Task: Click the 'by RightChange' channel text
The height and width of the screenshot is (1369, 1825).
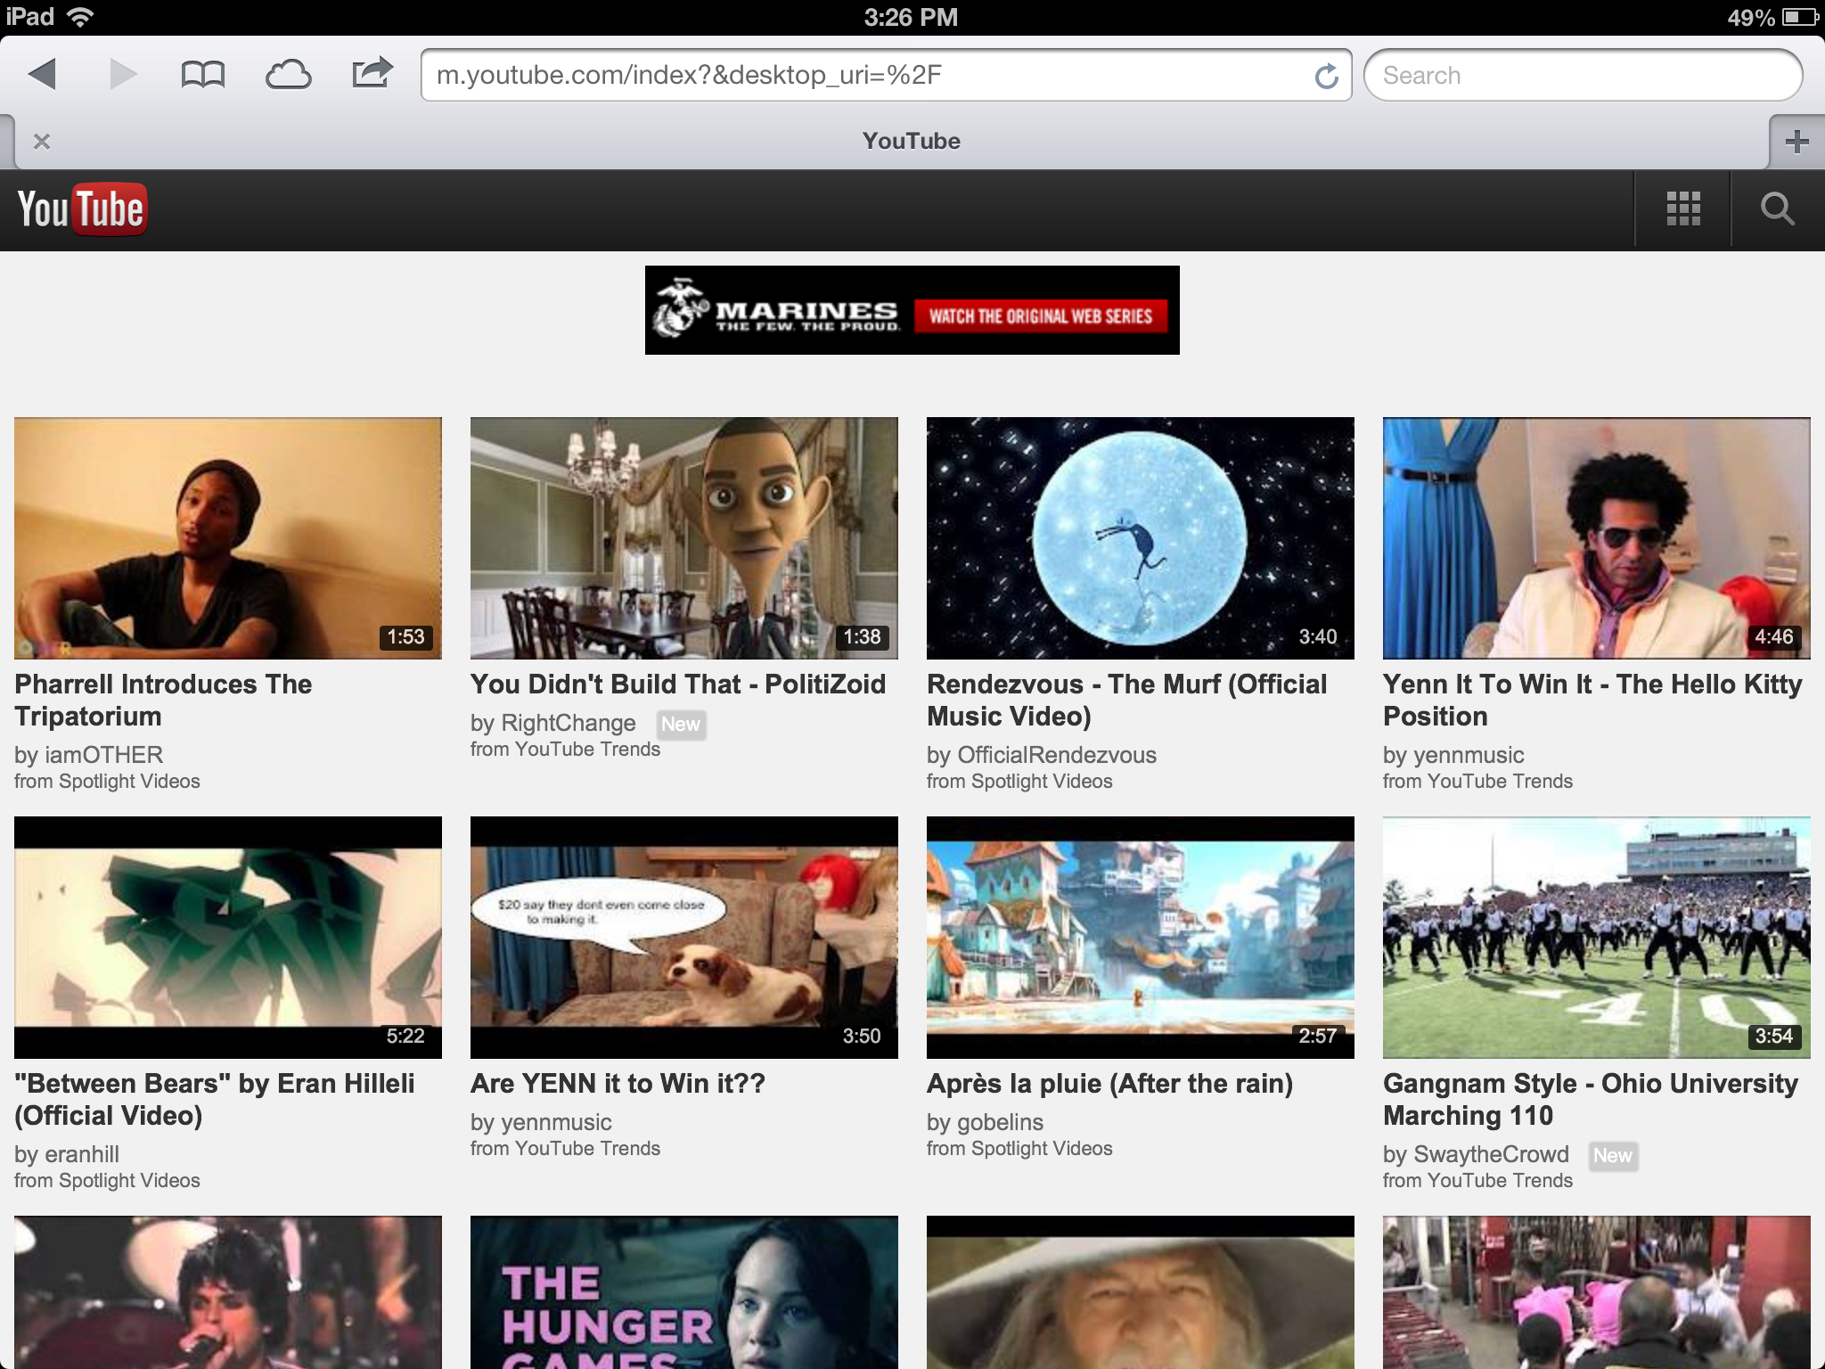Action: pyautogui.click(x=553, y=723)
